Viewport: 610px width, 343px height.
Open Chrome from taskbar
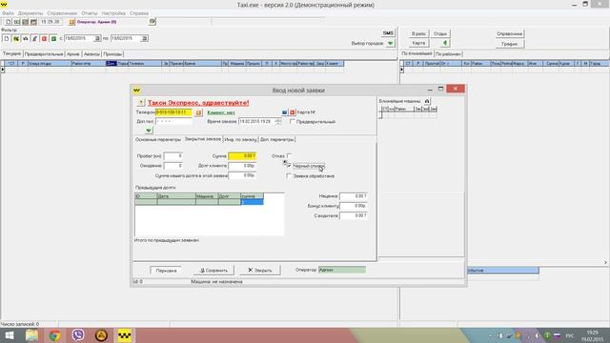55,334
